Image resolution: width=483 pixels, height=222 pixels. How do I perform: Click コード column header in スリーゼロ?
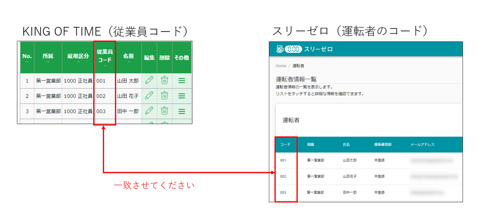coord(285,144)
